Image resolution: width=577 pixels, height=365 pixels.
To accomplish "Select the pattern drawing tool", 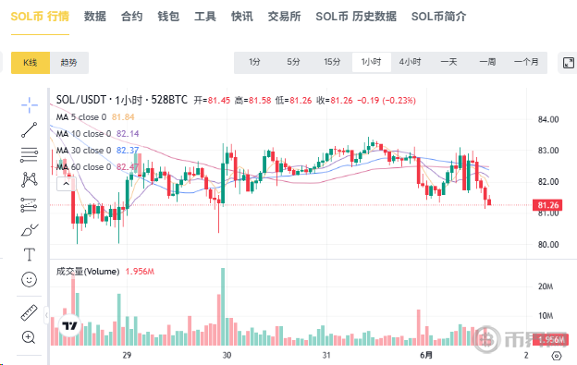I will 30,180.
